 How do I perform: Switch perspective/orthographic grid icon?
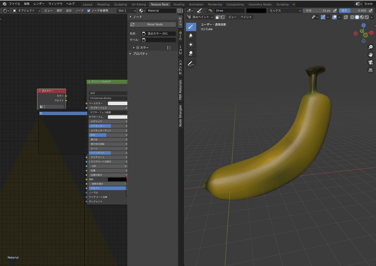point(370,70)
